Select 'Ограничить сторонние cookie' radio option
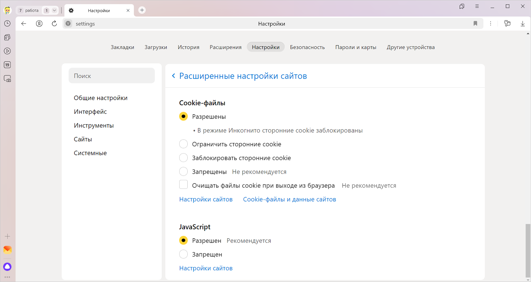 pyautogui.click(x=183, y=144)
